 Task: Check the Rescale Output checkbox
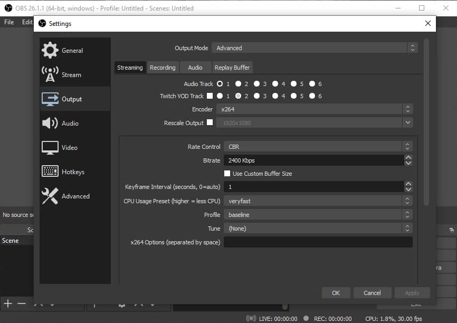[x=210, y=122]
